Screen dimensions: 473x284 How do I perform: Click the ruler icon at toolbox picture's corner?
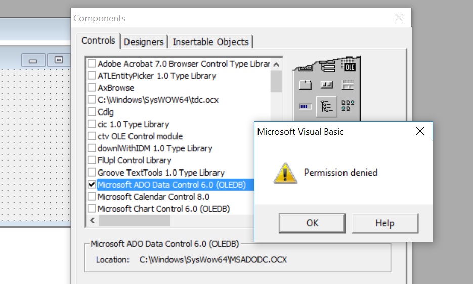(306, 68)
